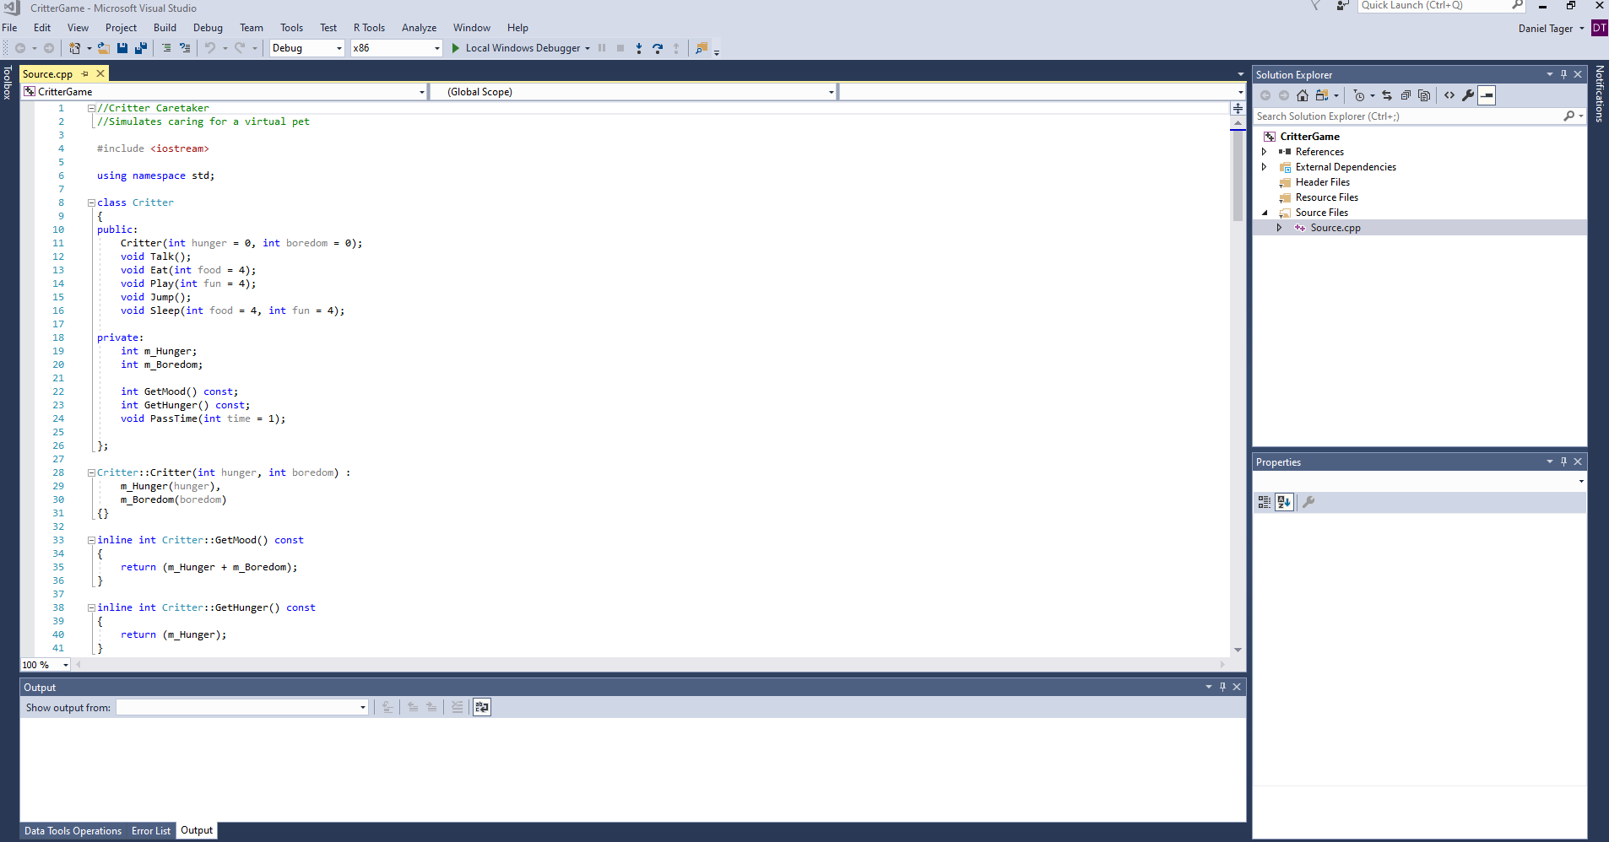This screenshot has width=1609, height=842.
Task: Click the Search Solution Explorer field
Action: [1406, 116]
